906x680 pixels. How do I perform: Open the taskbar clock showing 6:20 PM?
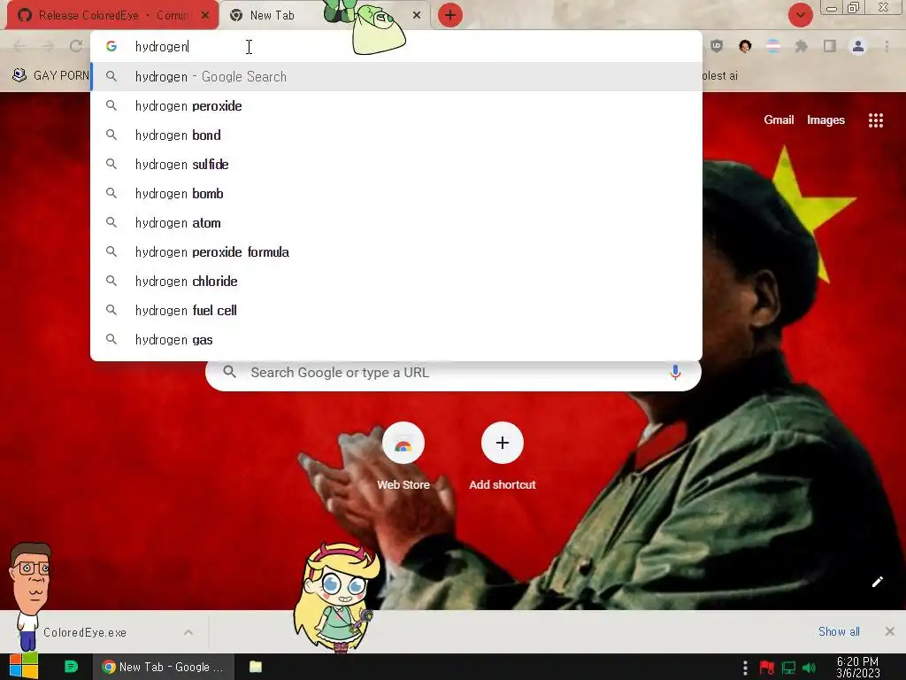tap(857, 668)
